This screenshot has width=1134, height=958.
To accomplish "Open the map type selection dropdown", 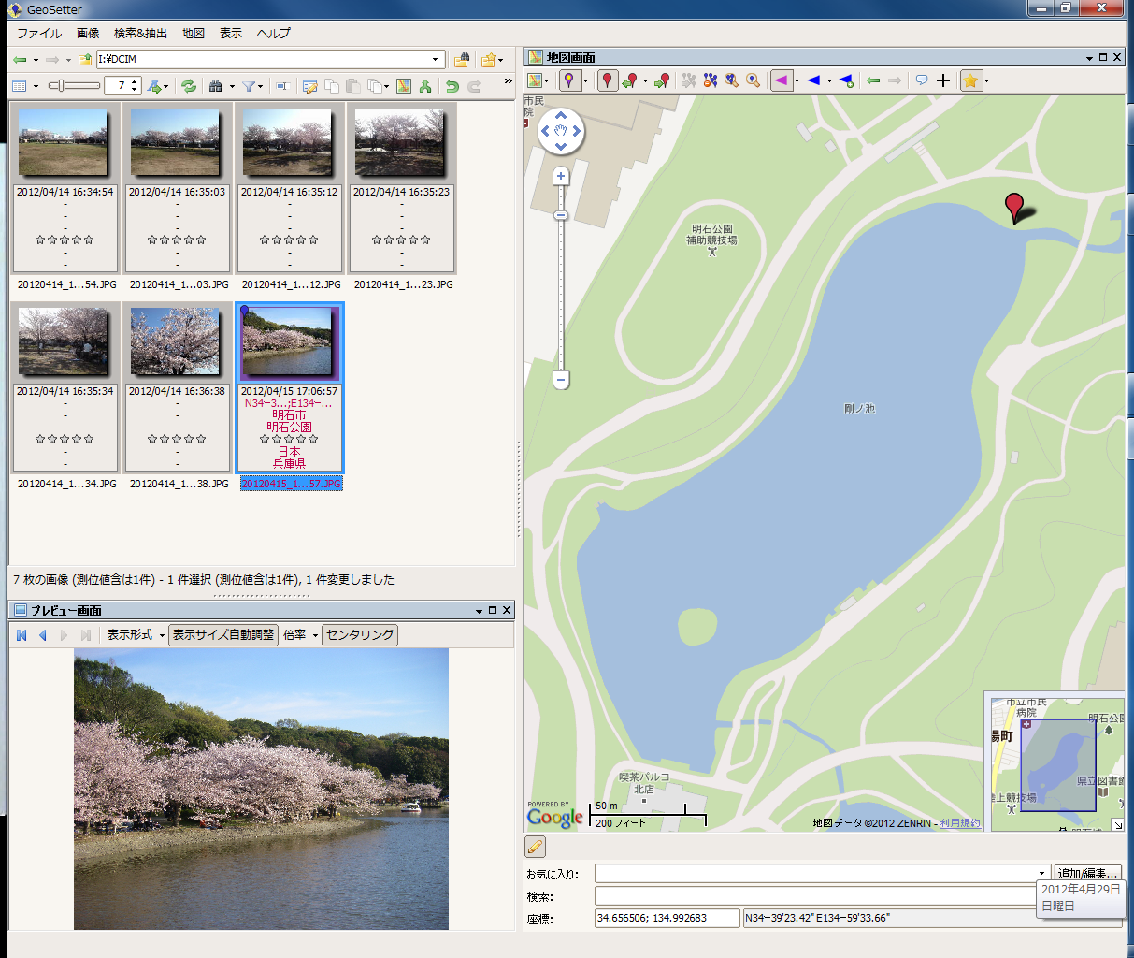I will 546,81.
